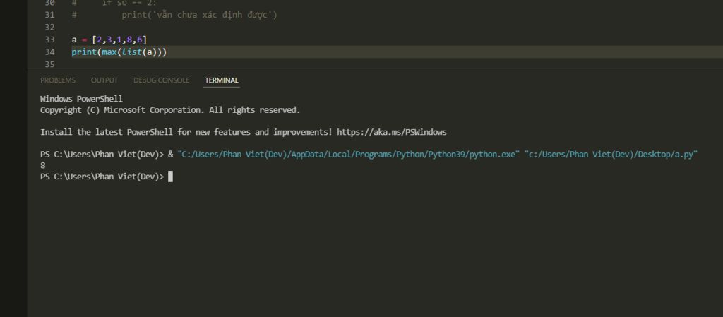Screen dimensions: 723x317
Task: Click line number 34 in gutter
Action: [50, 52]
